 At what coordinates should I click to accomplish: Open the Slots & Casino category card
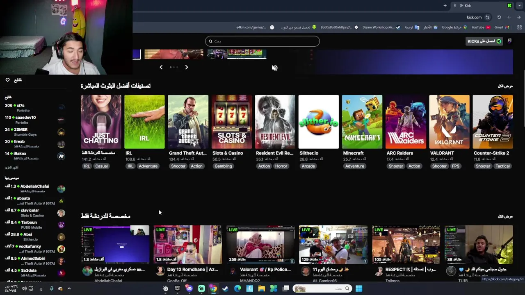pos(231,122)
